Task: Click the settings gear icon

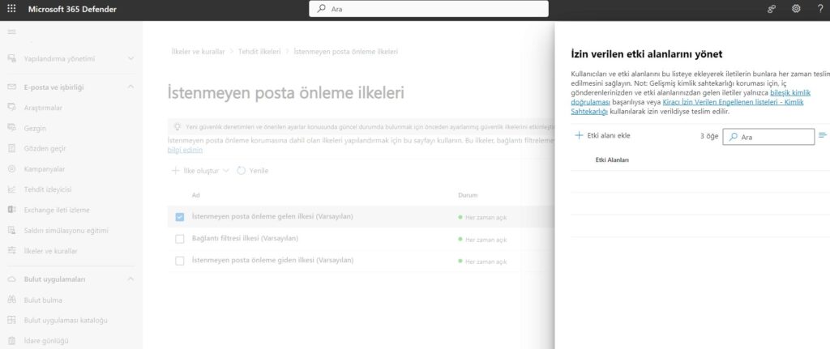Action: 795,9
